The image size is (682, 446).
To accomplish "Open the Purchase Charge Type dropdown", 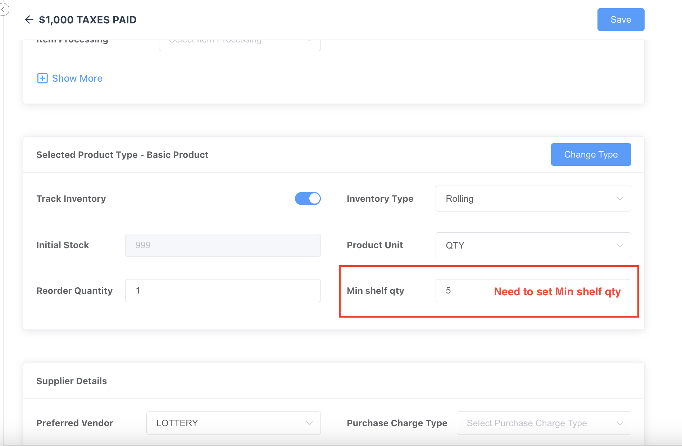I will (544, 423).
